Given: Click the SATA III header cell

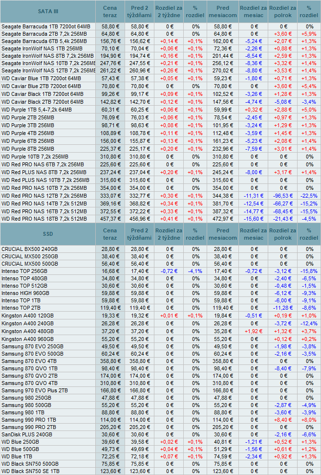Looking at the screenshot, I should (x=48, y=12).
